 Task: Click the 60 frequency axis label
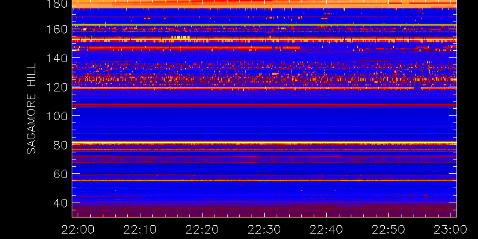60,174
